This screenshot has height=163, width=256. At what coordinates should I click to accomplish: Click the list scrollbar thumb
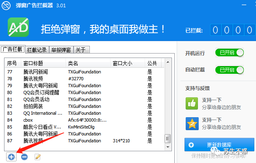(167, 139)
